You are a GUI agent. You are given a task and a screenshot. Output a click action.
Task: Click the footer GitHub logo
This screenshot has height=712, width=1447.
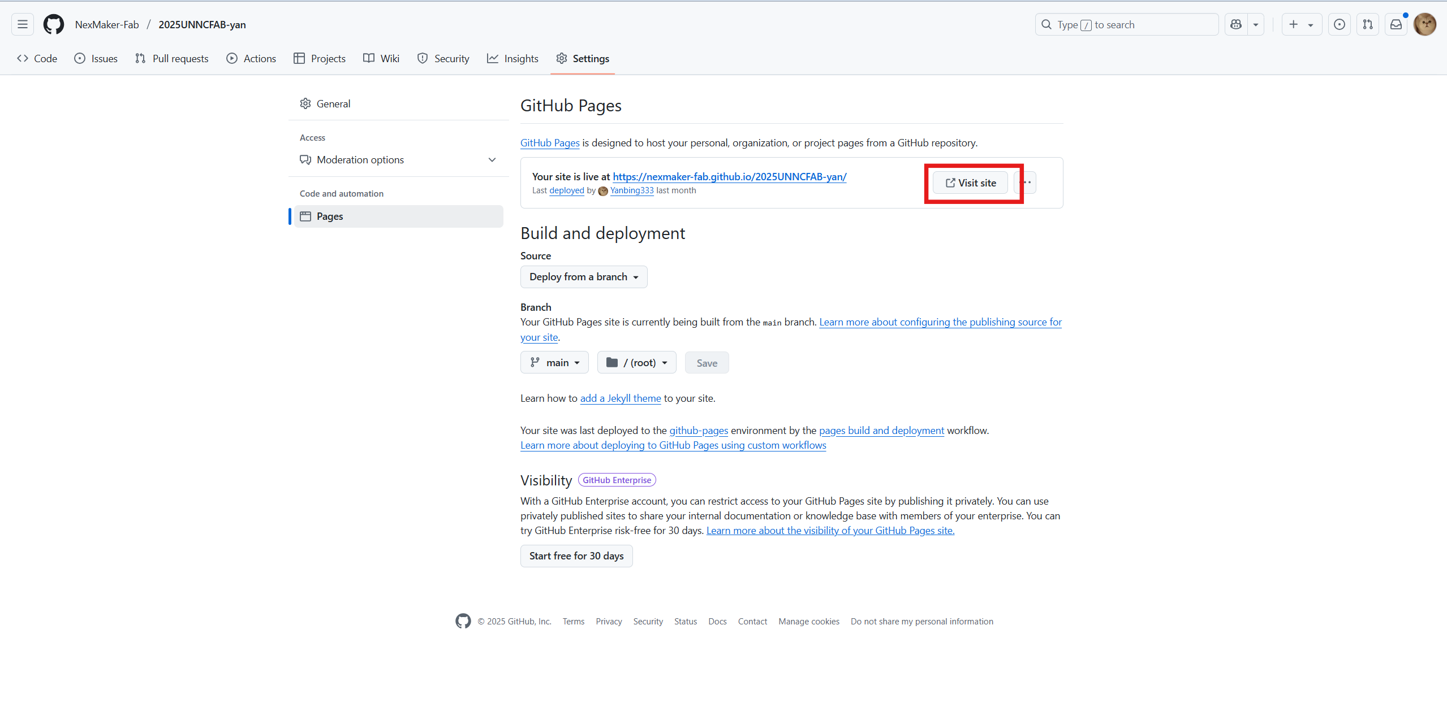click(463, 621)
